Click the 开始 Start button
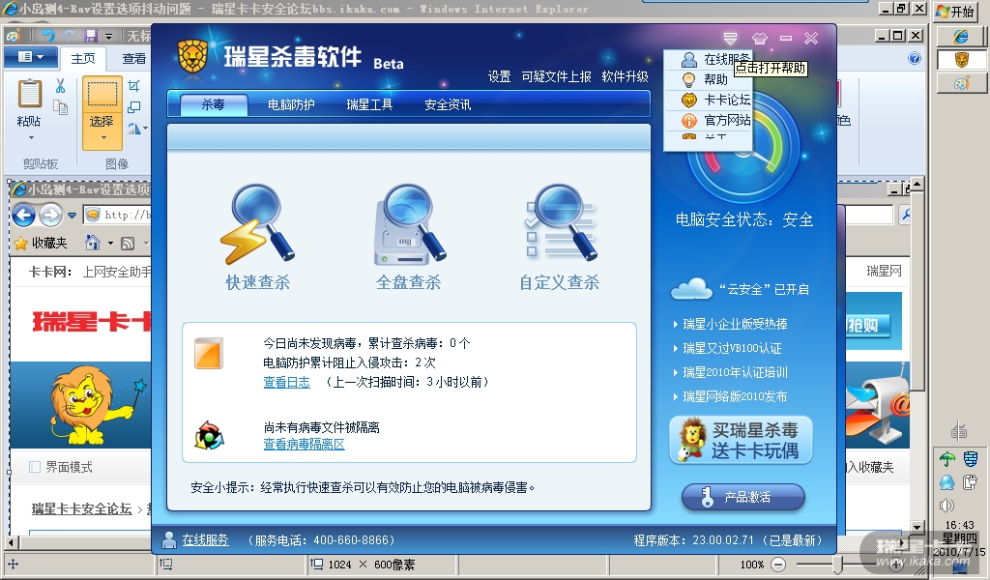The image size is (990, 580). coord(957,12)
